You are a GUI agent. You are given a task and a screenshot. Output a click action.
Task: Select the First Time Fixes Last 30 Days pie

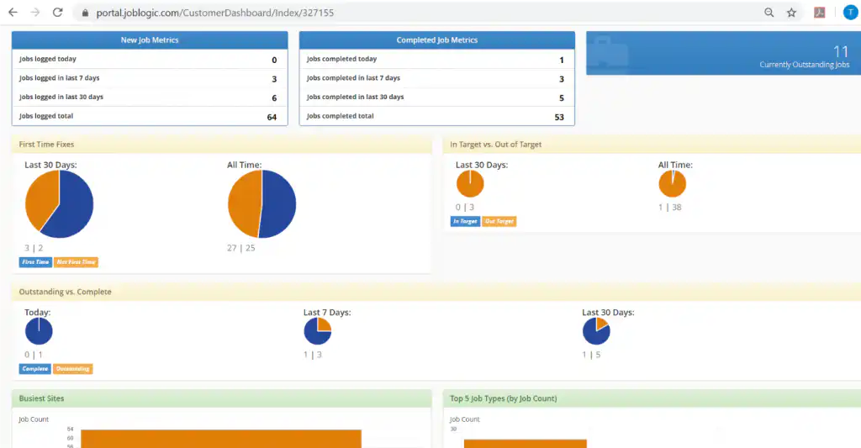60,204
